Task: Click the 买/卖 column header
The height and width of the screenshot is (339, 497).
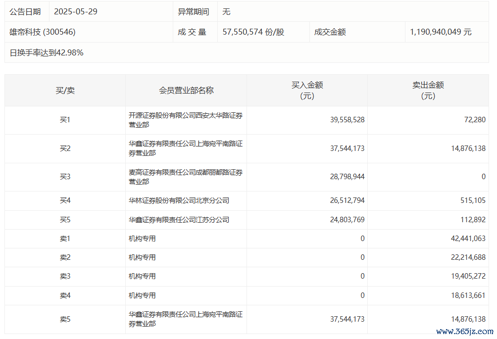Action: click(65, 91)
